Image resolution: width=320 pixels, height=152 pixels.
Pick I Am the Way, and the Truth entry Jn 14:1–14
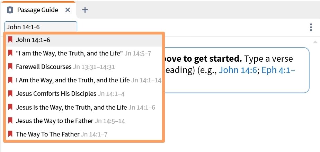pyautogui.click(x=73, y=80)
